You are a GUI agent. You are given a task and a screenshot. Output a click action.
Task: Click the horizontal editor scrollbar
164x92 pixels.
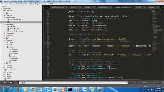(92, 79)
